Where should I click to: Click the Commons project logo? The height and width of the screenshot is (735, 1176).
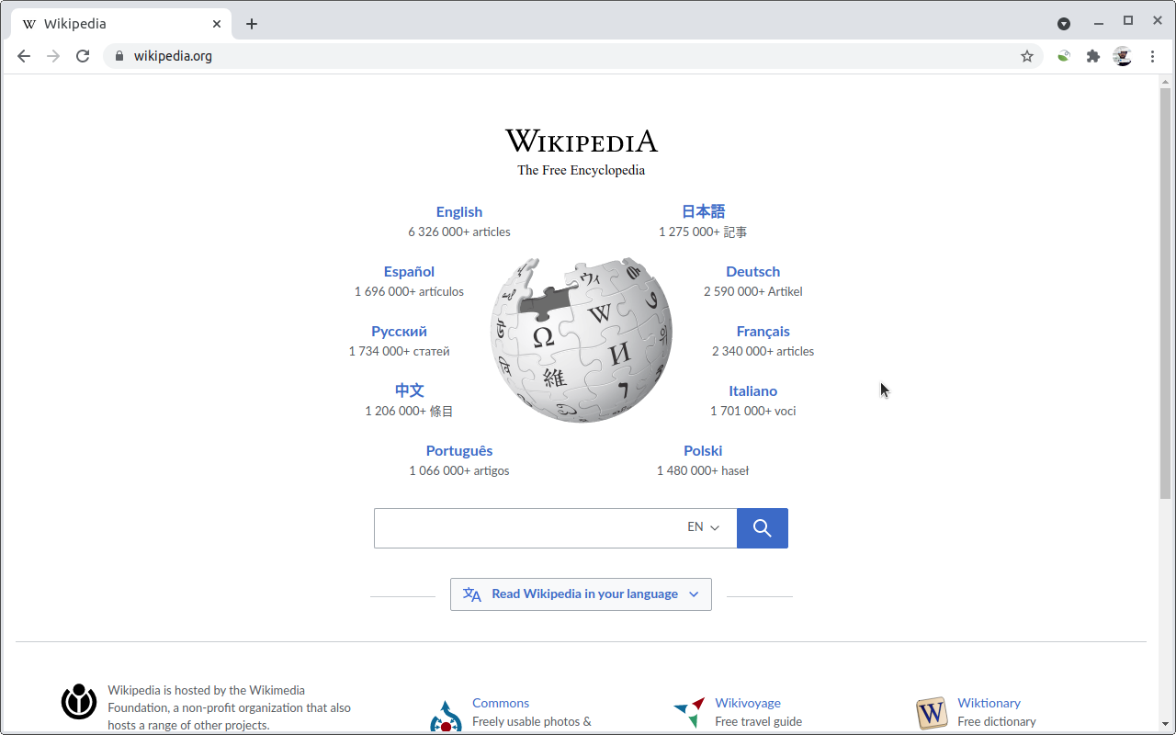(x=446, y=716)
